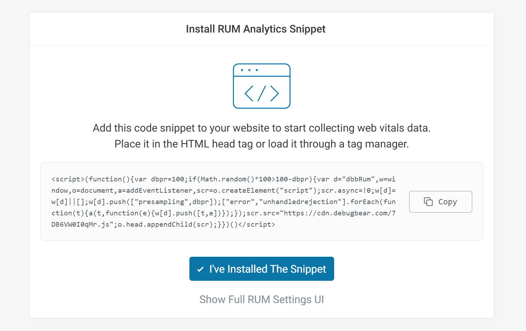Confirm you've installed the snippet
The height and width of the screenshot is (331, 526).
262,269
